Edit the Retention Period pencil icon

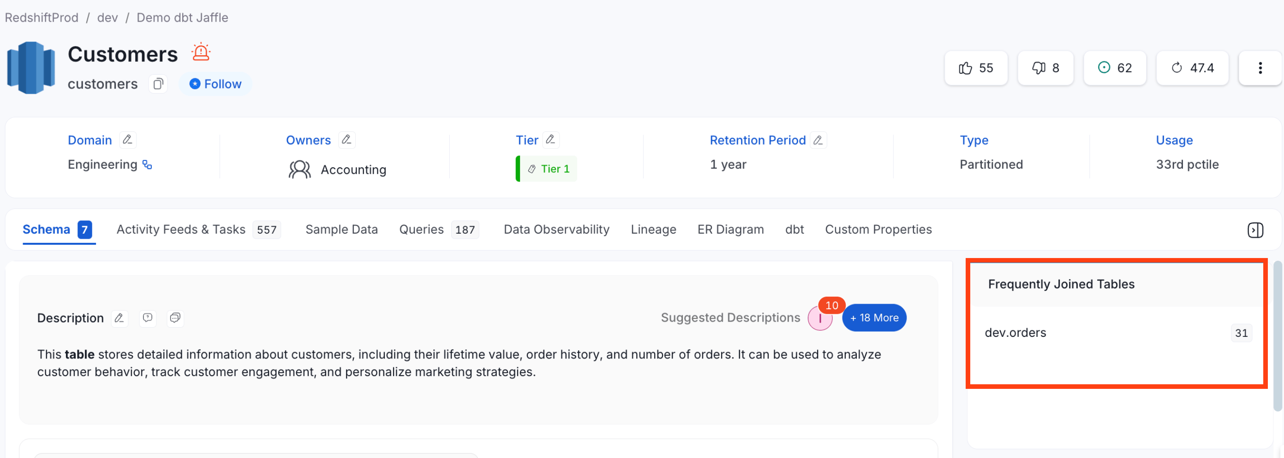(x=818, y=140)
